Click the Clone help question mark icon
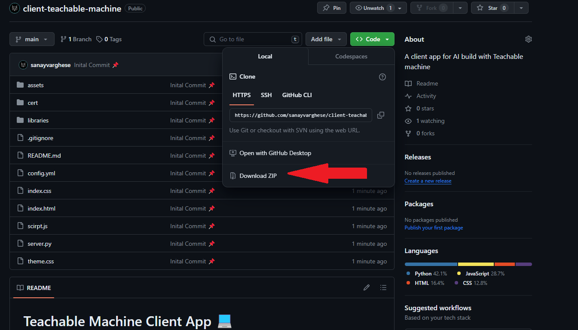This screenshot has height=330, width=578. 382,77
